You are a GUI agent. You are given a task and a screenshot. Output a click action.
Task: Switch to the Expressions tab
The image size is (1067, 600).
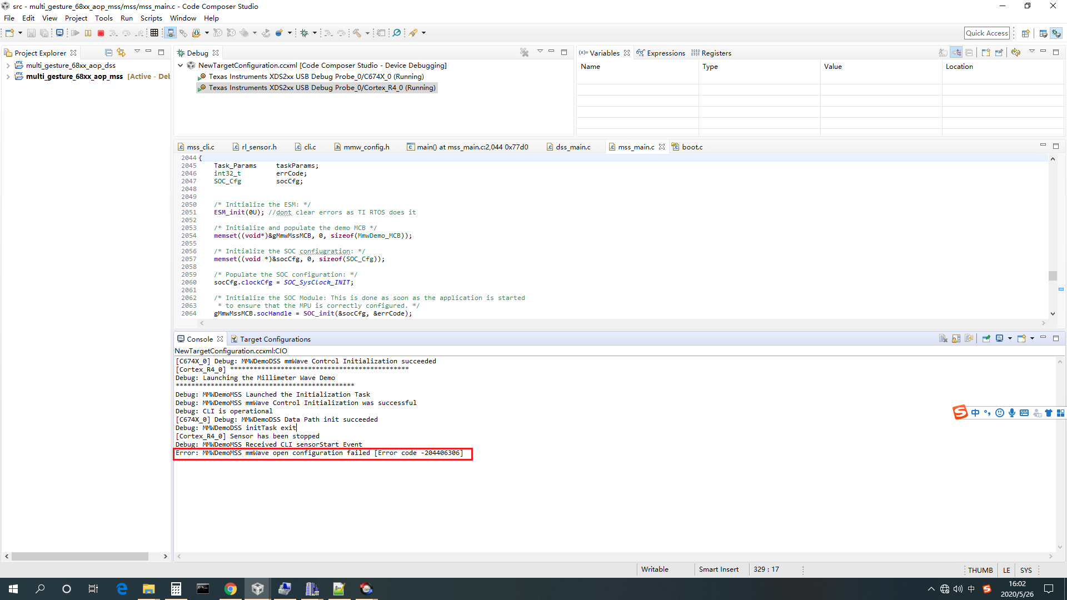point(661,53)
